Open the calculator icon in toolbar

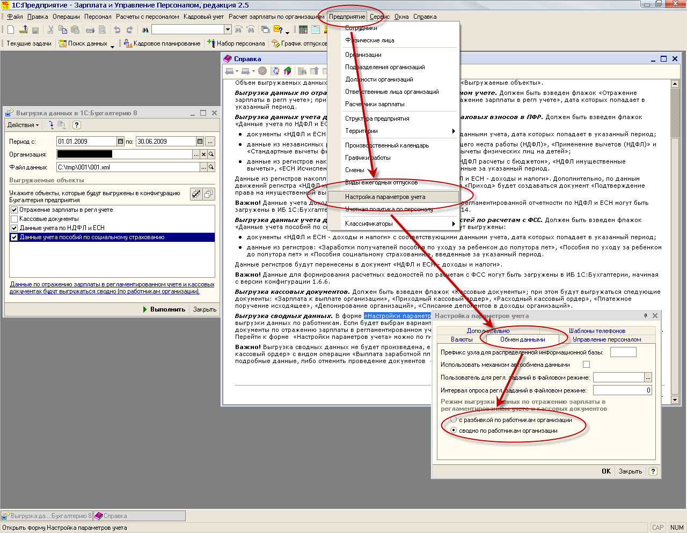(x=303, y=30)
